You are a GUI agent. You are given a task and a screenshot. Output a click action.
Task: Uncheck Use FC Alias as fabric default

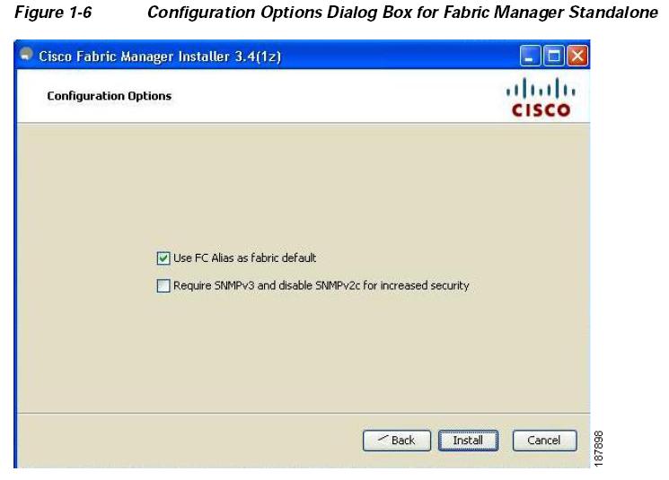click(163, 257)
